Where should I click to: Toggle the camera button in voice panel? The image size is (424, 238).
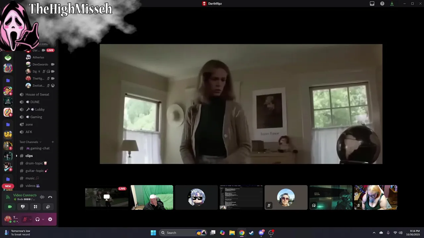coord(10,207)
